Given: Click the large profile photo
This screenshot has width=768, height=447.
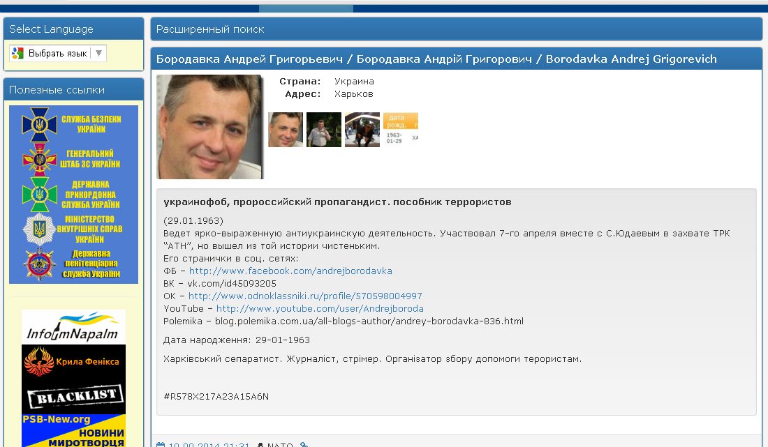Looking at the screenshot, I should 210,127.
